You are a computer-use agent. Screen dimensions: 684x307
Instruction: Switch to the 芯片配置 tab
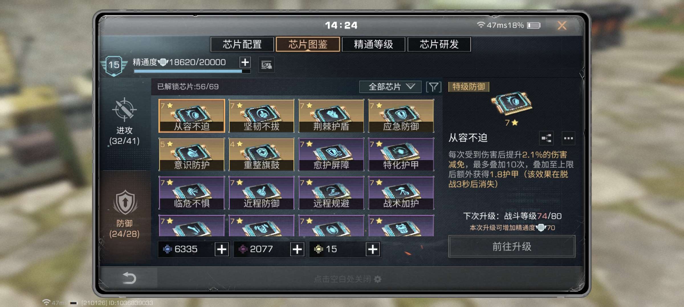point(242,44)
